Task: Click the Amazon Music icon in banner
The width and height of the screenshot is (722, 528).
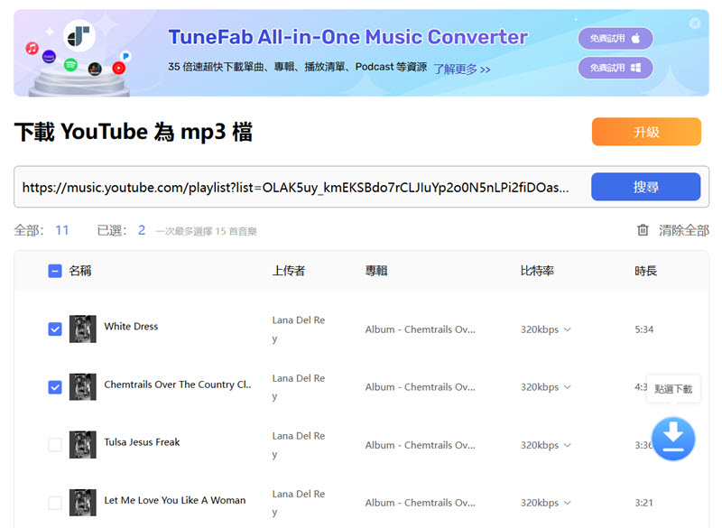Action: pyautogui.click(x=49, y=57)
